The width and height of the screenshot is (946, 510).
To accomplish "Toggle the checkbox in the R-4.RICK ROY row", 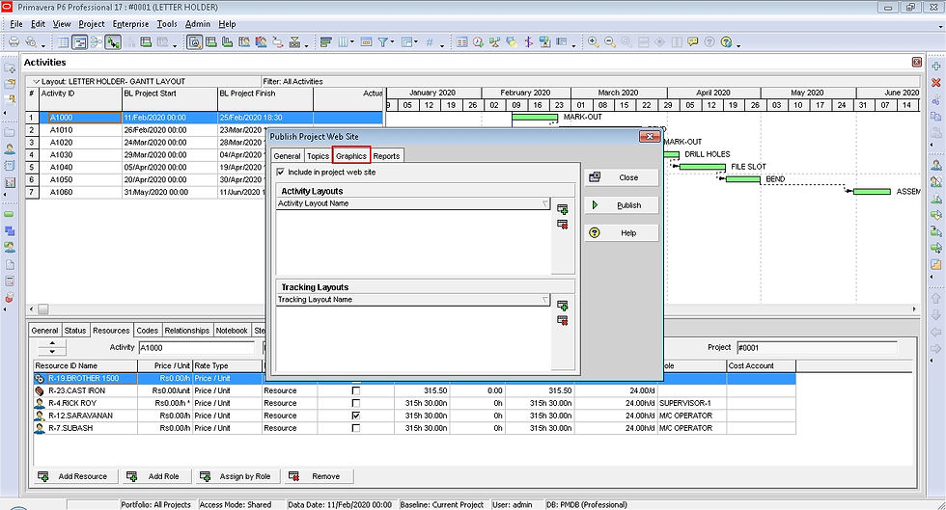I will tap(356, 403).
